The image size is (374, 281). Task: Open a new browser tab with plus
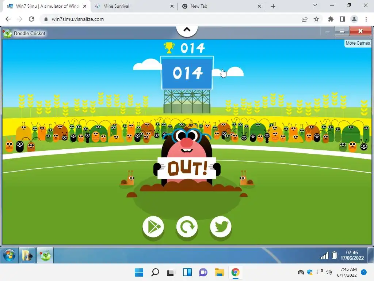pyautogui.click(x=273, y=6)
